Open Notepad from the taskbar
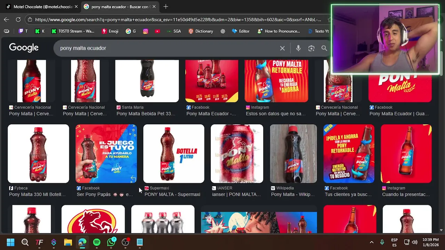 (x=140, y=242)
